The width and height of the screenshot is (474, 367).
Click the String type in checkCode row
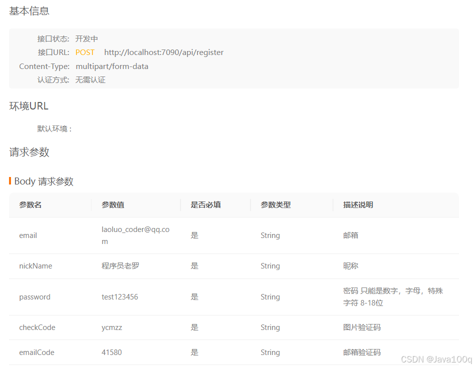click(x=270, y=327)
